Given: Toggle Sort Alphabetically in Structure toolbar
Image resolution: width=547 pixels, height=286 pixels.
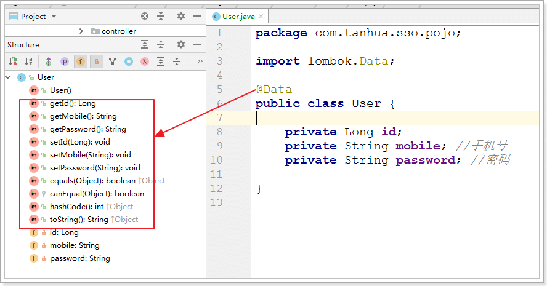Looking at the screenshot, I should (28, 62).
